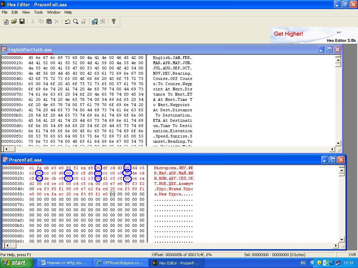
Task: Toggle the OVR overwrite mode indicator
Action: 352,255
